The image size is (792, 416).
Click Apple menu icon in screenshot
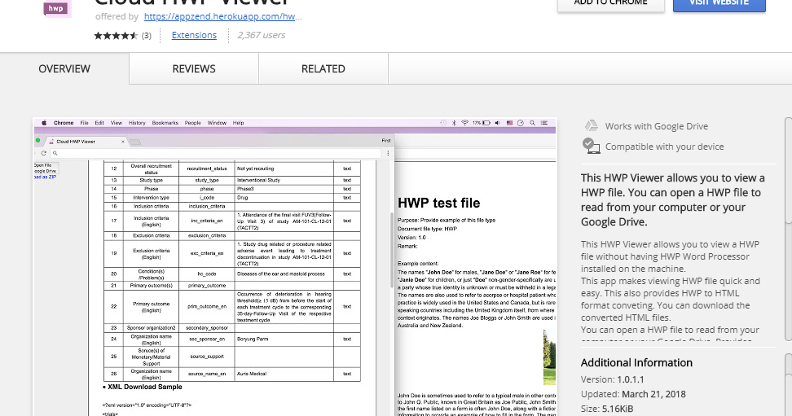coord(44,123)
